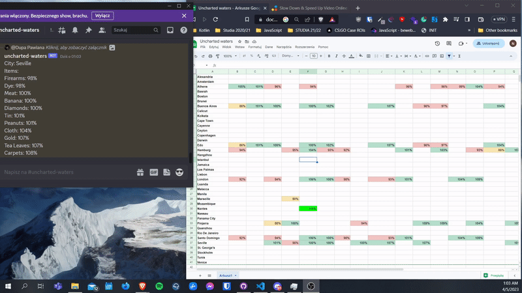Click the gift icon in chat bar
This screenshot has width=522, height=293.
(140, 173)
